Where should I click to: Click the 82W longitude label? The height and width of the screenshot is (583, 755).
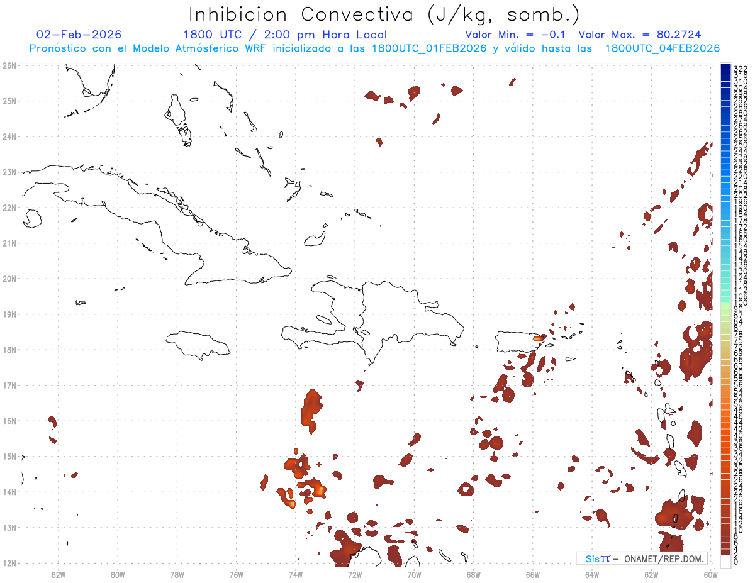[x=59, y=574]
